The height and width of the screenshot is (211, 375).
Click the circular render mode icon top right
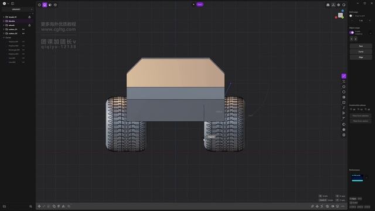344,5
